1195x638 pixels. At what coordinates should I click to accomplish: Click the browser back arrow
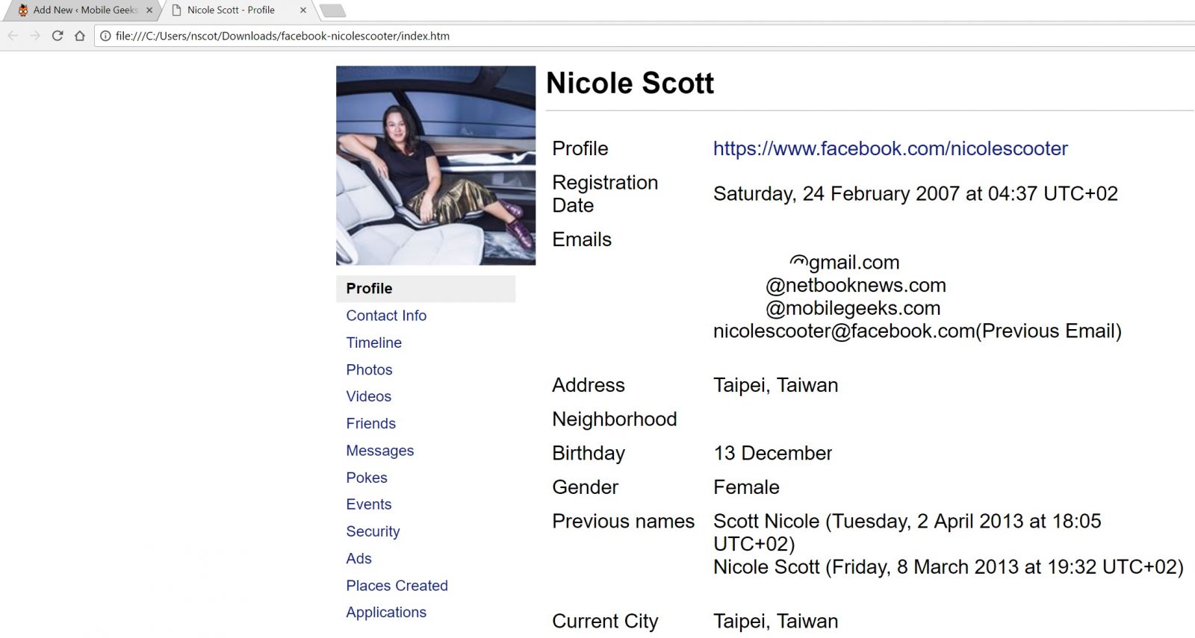pos(13,36)
